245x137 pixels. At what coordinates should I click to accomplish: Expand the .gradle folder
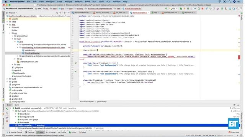click(x=7, y=19)
